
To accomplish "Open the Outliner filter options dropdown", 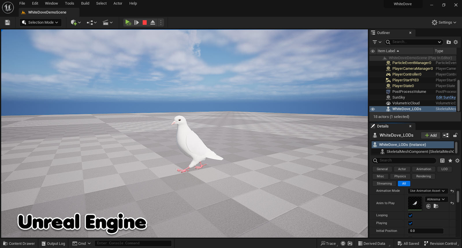I will (377, 42).
